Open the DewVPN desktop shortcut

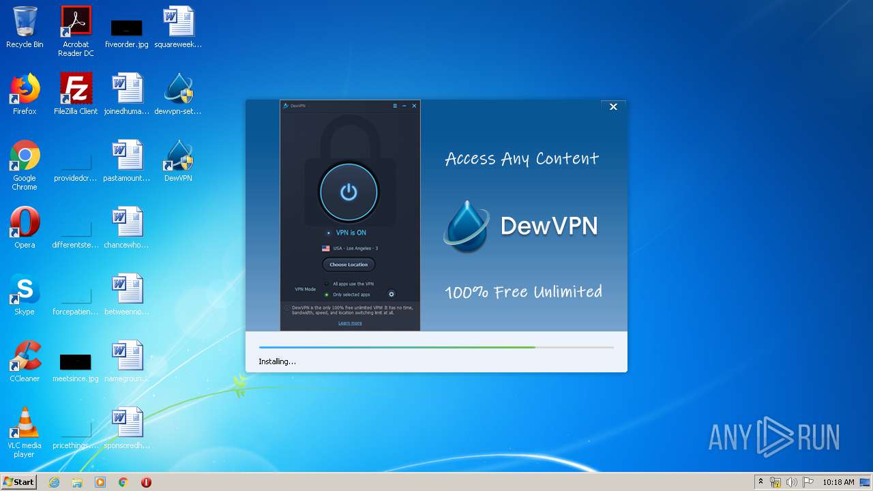pos(178,161)
